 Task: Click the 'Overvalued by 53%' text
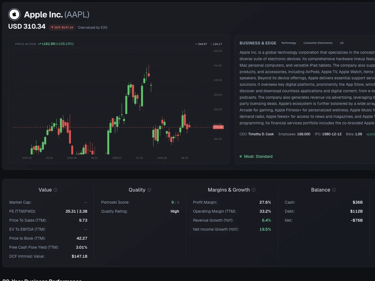tap(92, 27)
